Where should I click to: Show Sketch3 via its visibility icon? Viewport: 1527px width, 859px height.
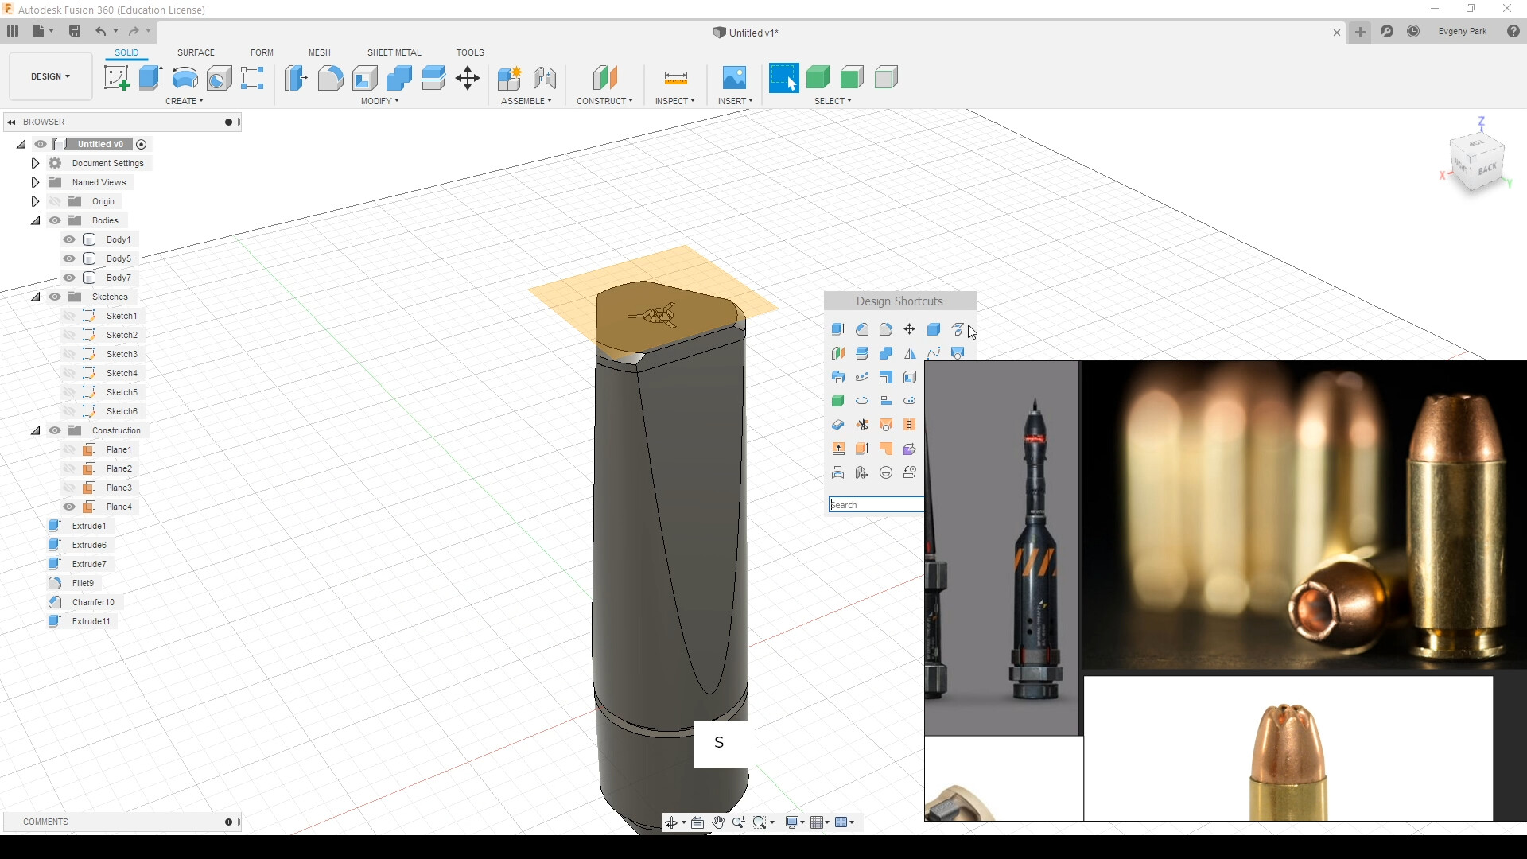coord(69,354)
